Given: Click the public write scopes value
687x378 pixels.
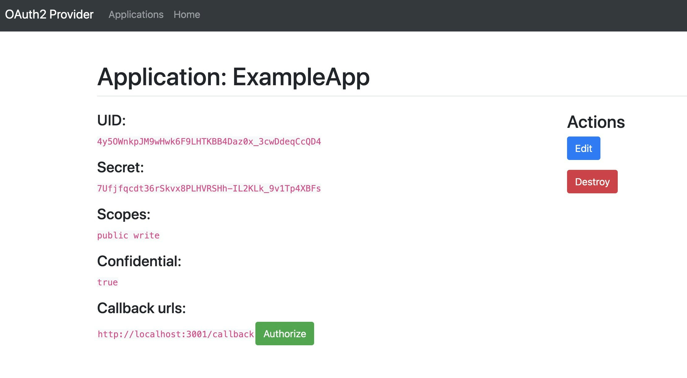Looking at the screenshot, I should (128, 235).
